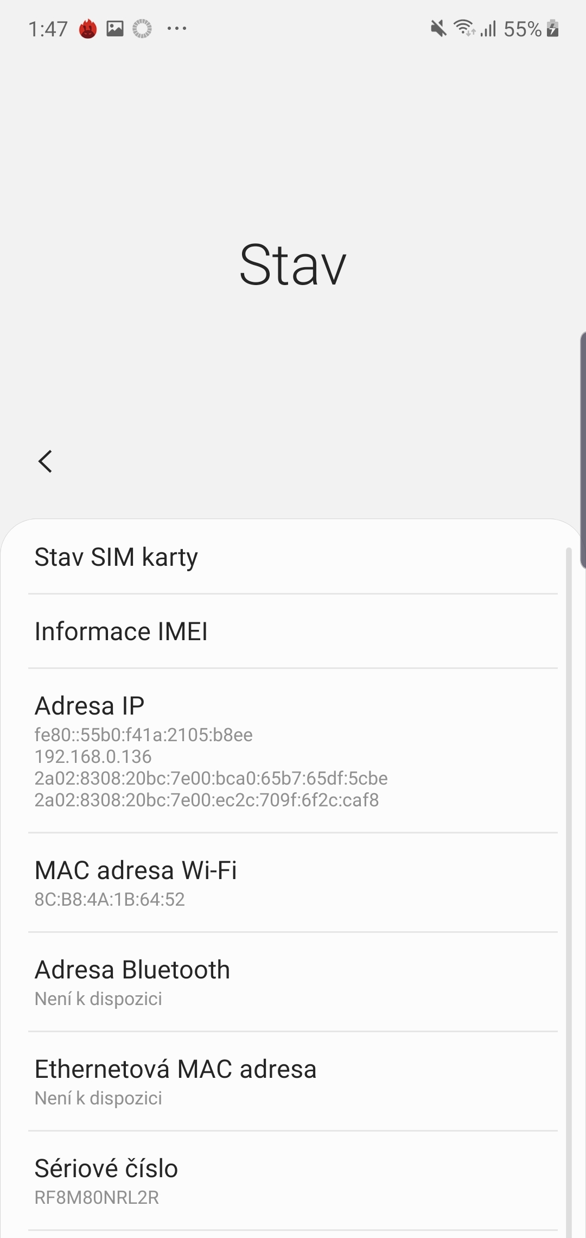
Task: Tap the circular loading notification icon
Action: coord(142,29)
